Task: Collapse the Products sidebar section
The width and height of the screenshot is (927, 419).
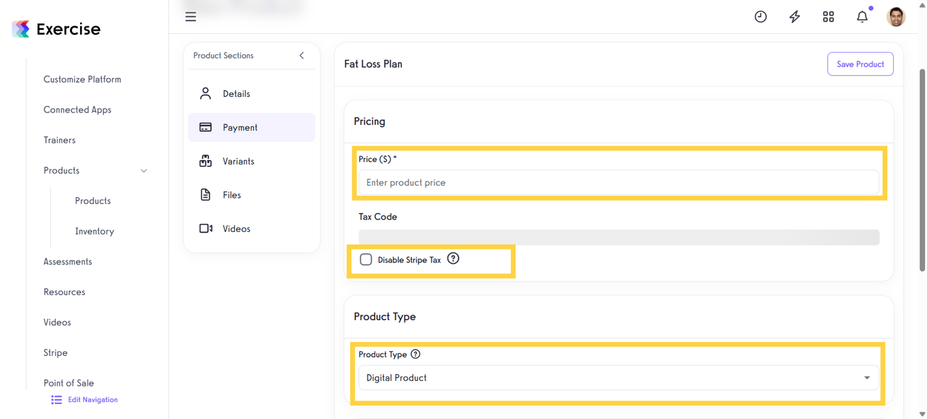Action: [143, 171]
